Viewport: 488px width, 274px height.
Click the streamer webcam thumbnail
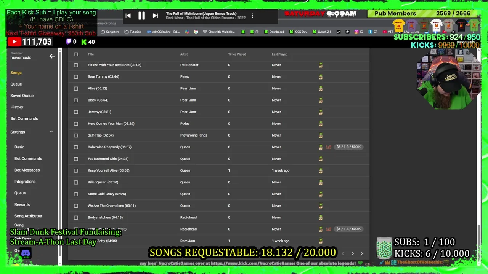[449, 80]
